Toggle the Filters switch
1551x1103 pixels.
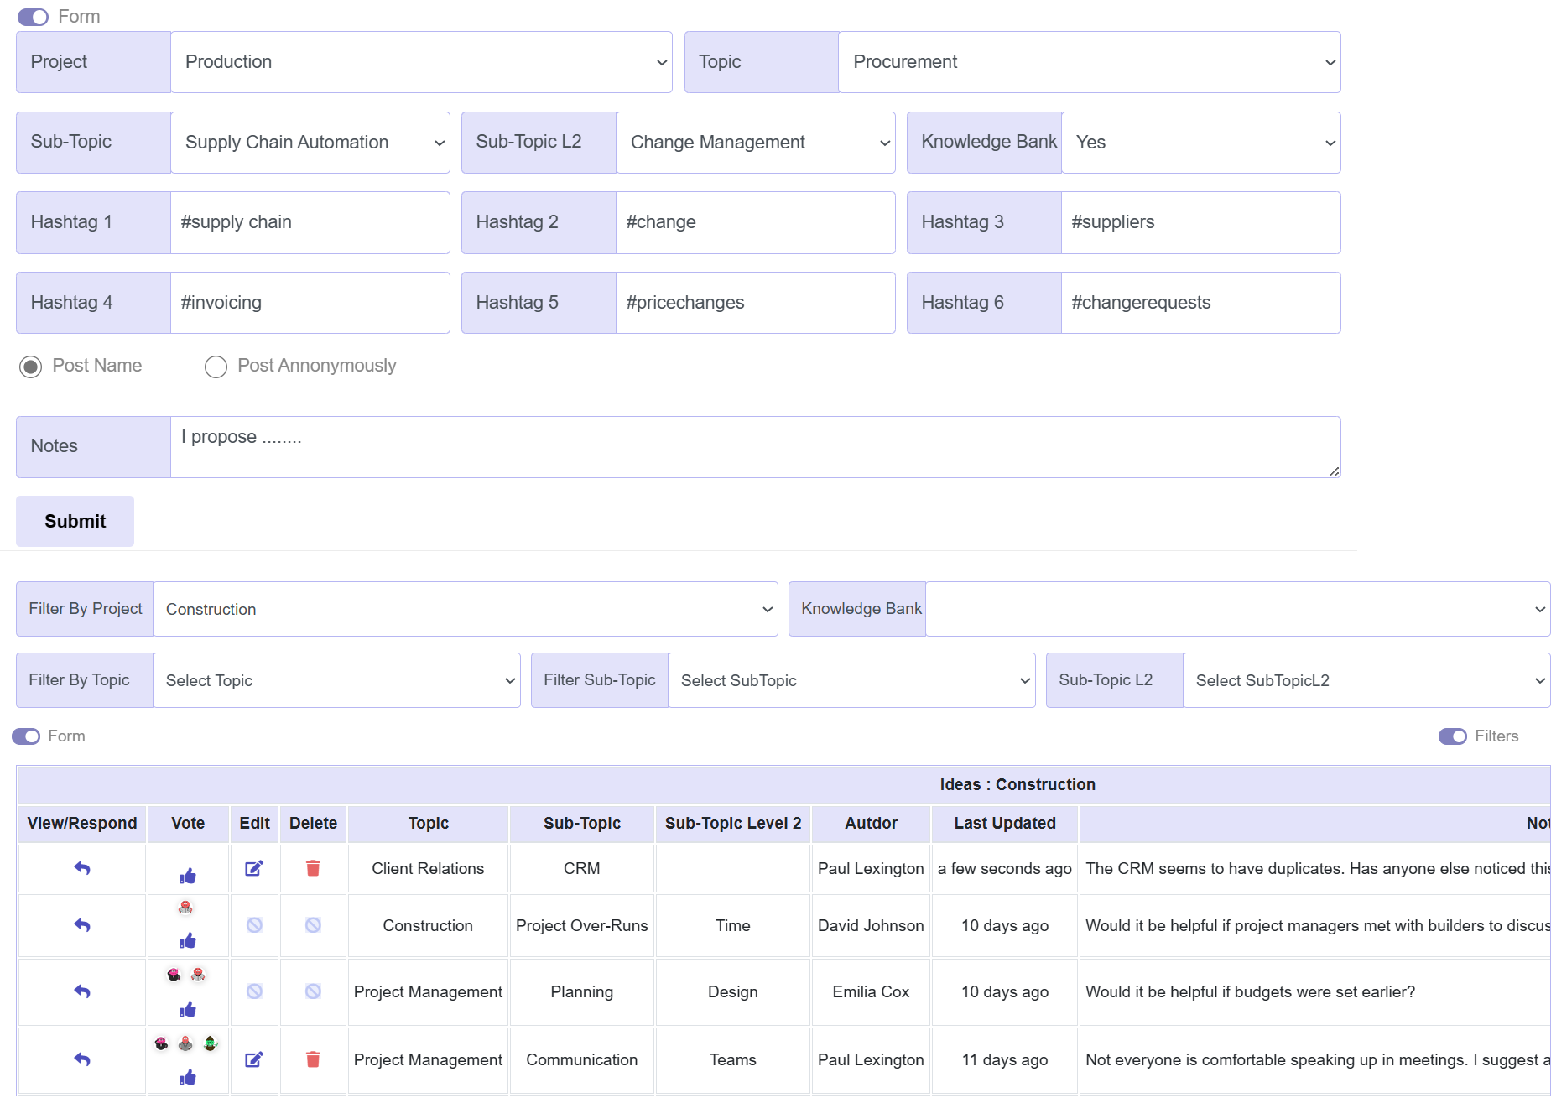click(1452, 736)
